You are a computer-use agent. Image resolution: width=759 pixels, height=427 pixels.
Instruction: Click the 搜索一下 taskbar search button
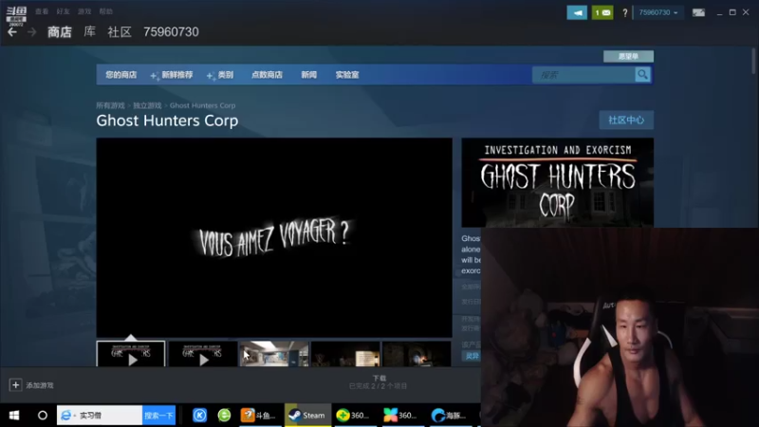point(158,416)
